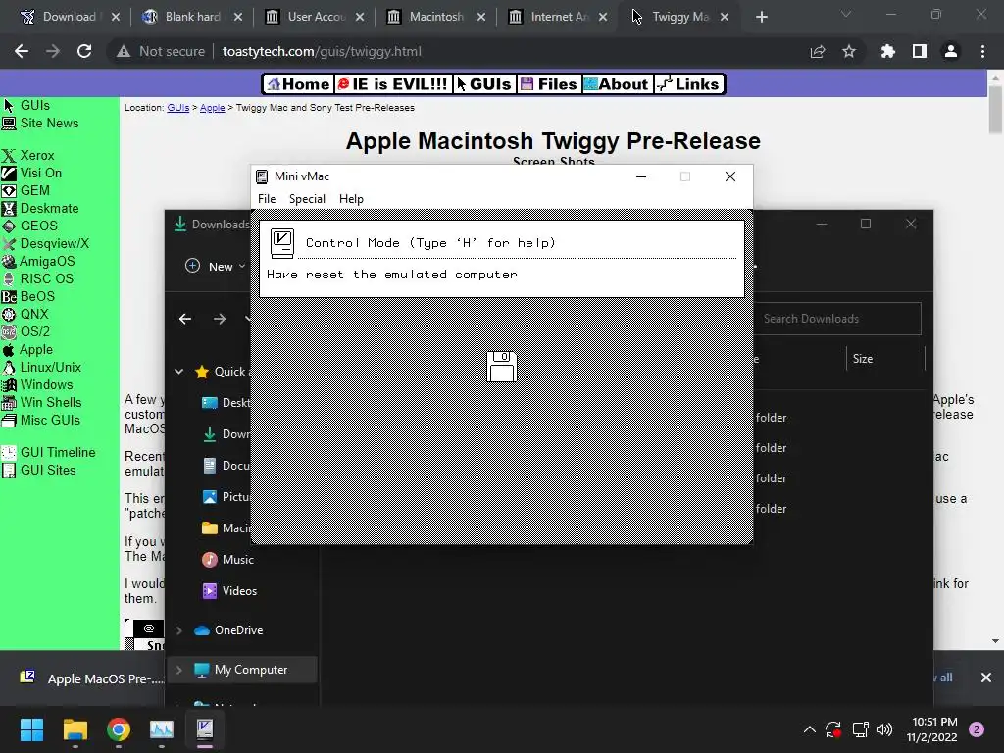The image size is (1004, 753).
Task: Share this page icon in Chrome
Action: pos(818,51)
